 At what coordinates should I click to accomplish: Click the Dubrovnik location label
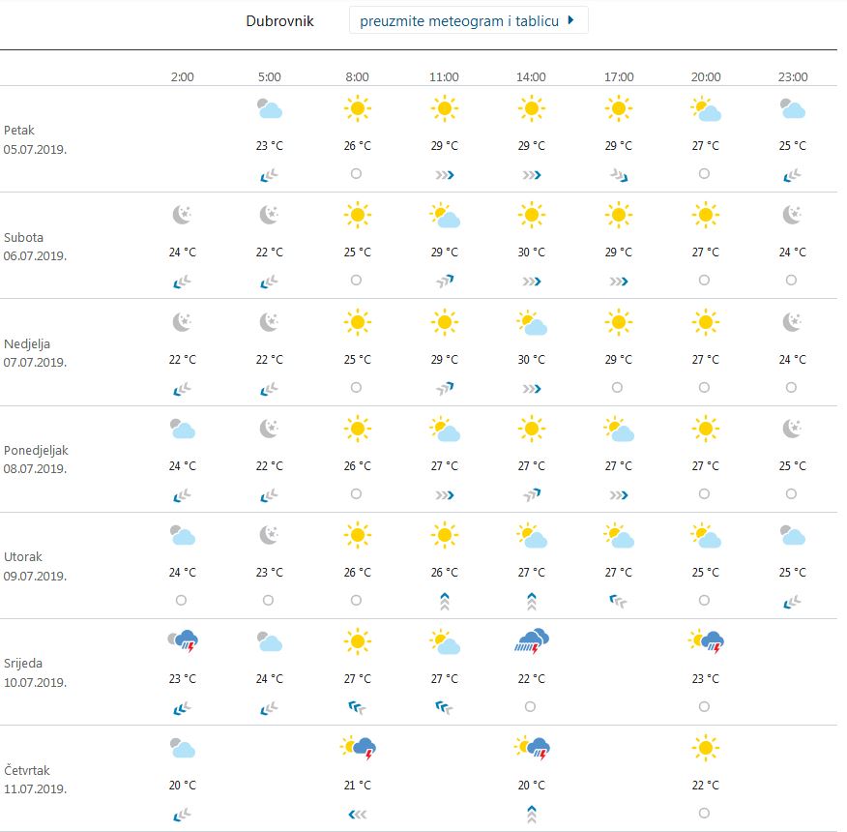pos(279,20)
